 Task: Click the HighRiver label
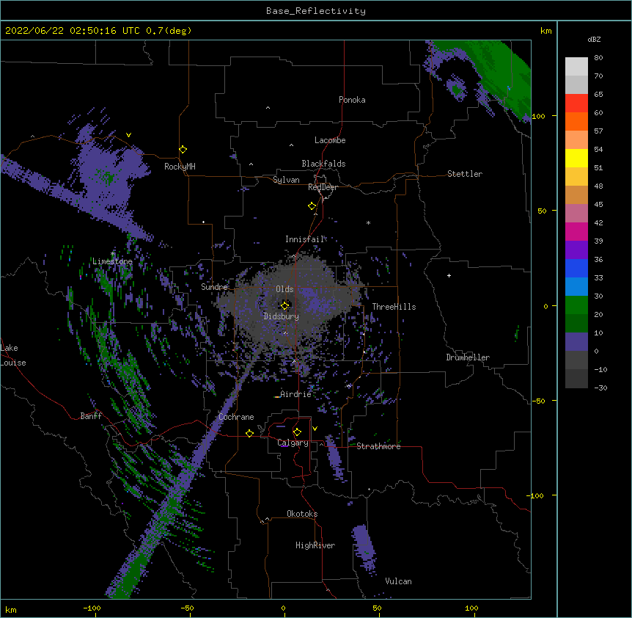[315, 545]
